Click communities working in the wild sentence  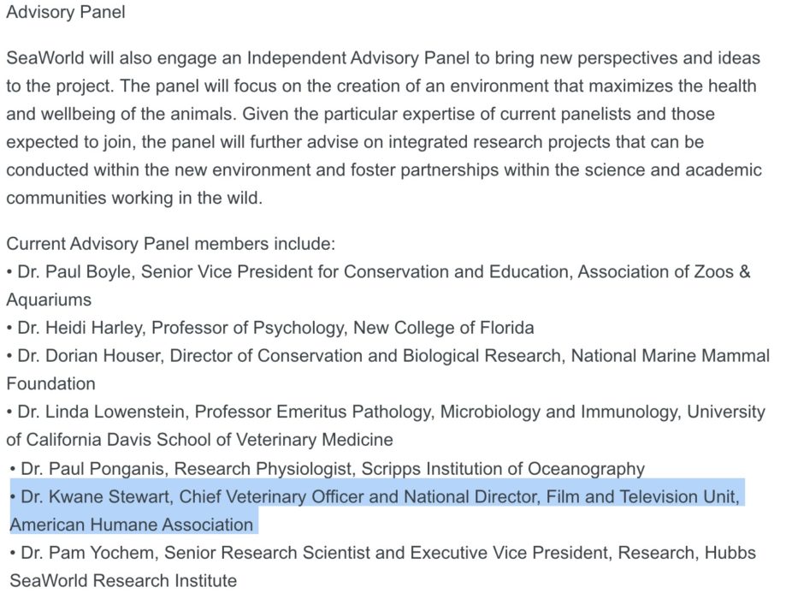pyautogui.click(x=134, y=198)
